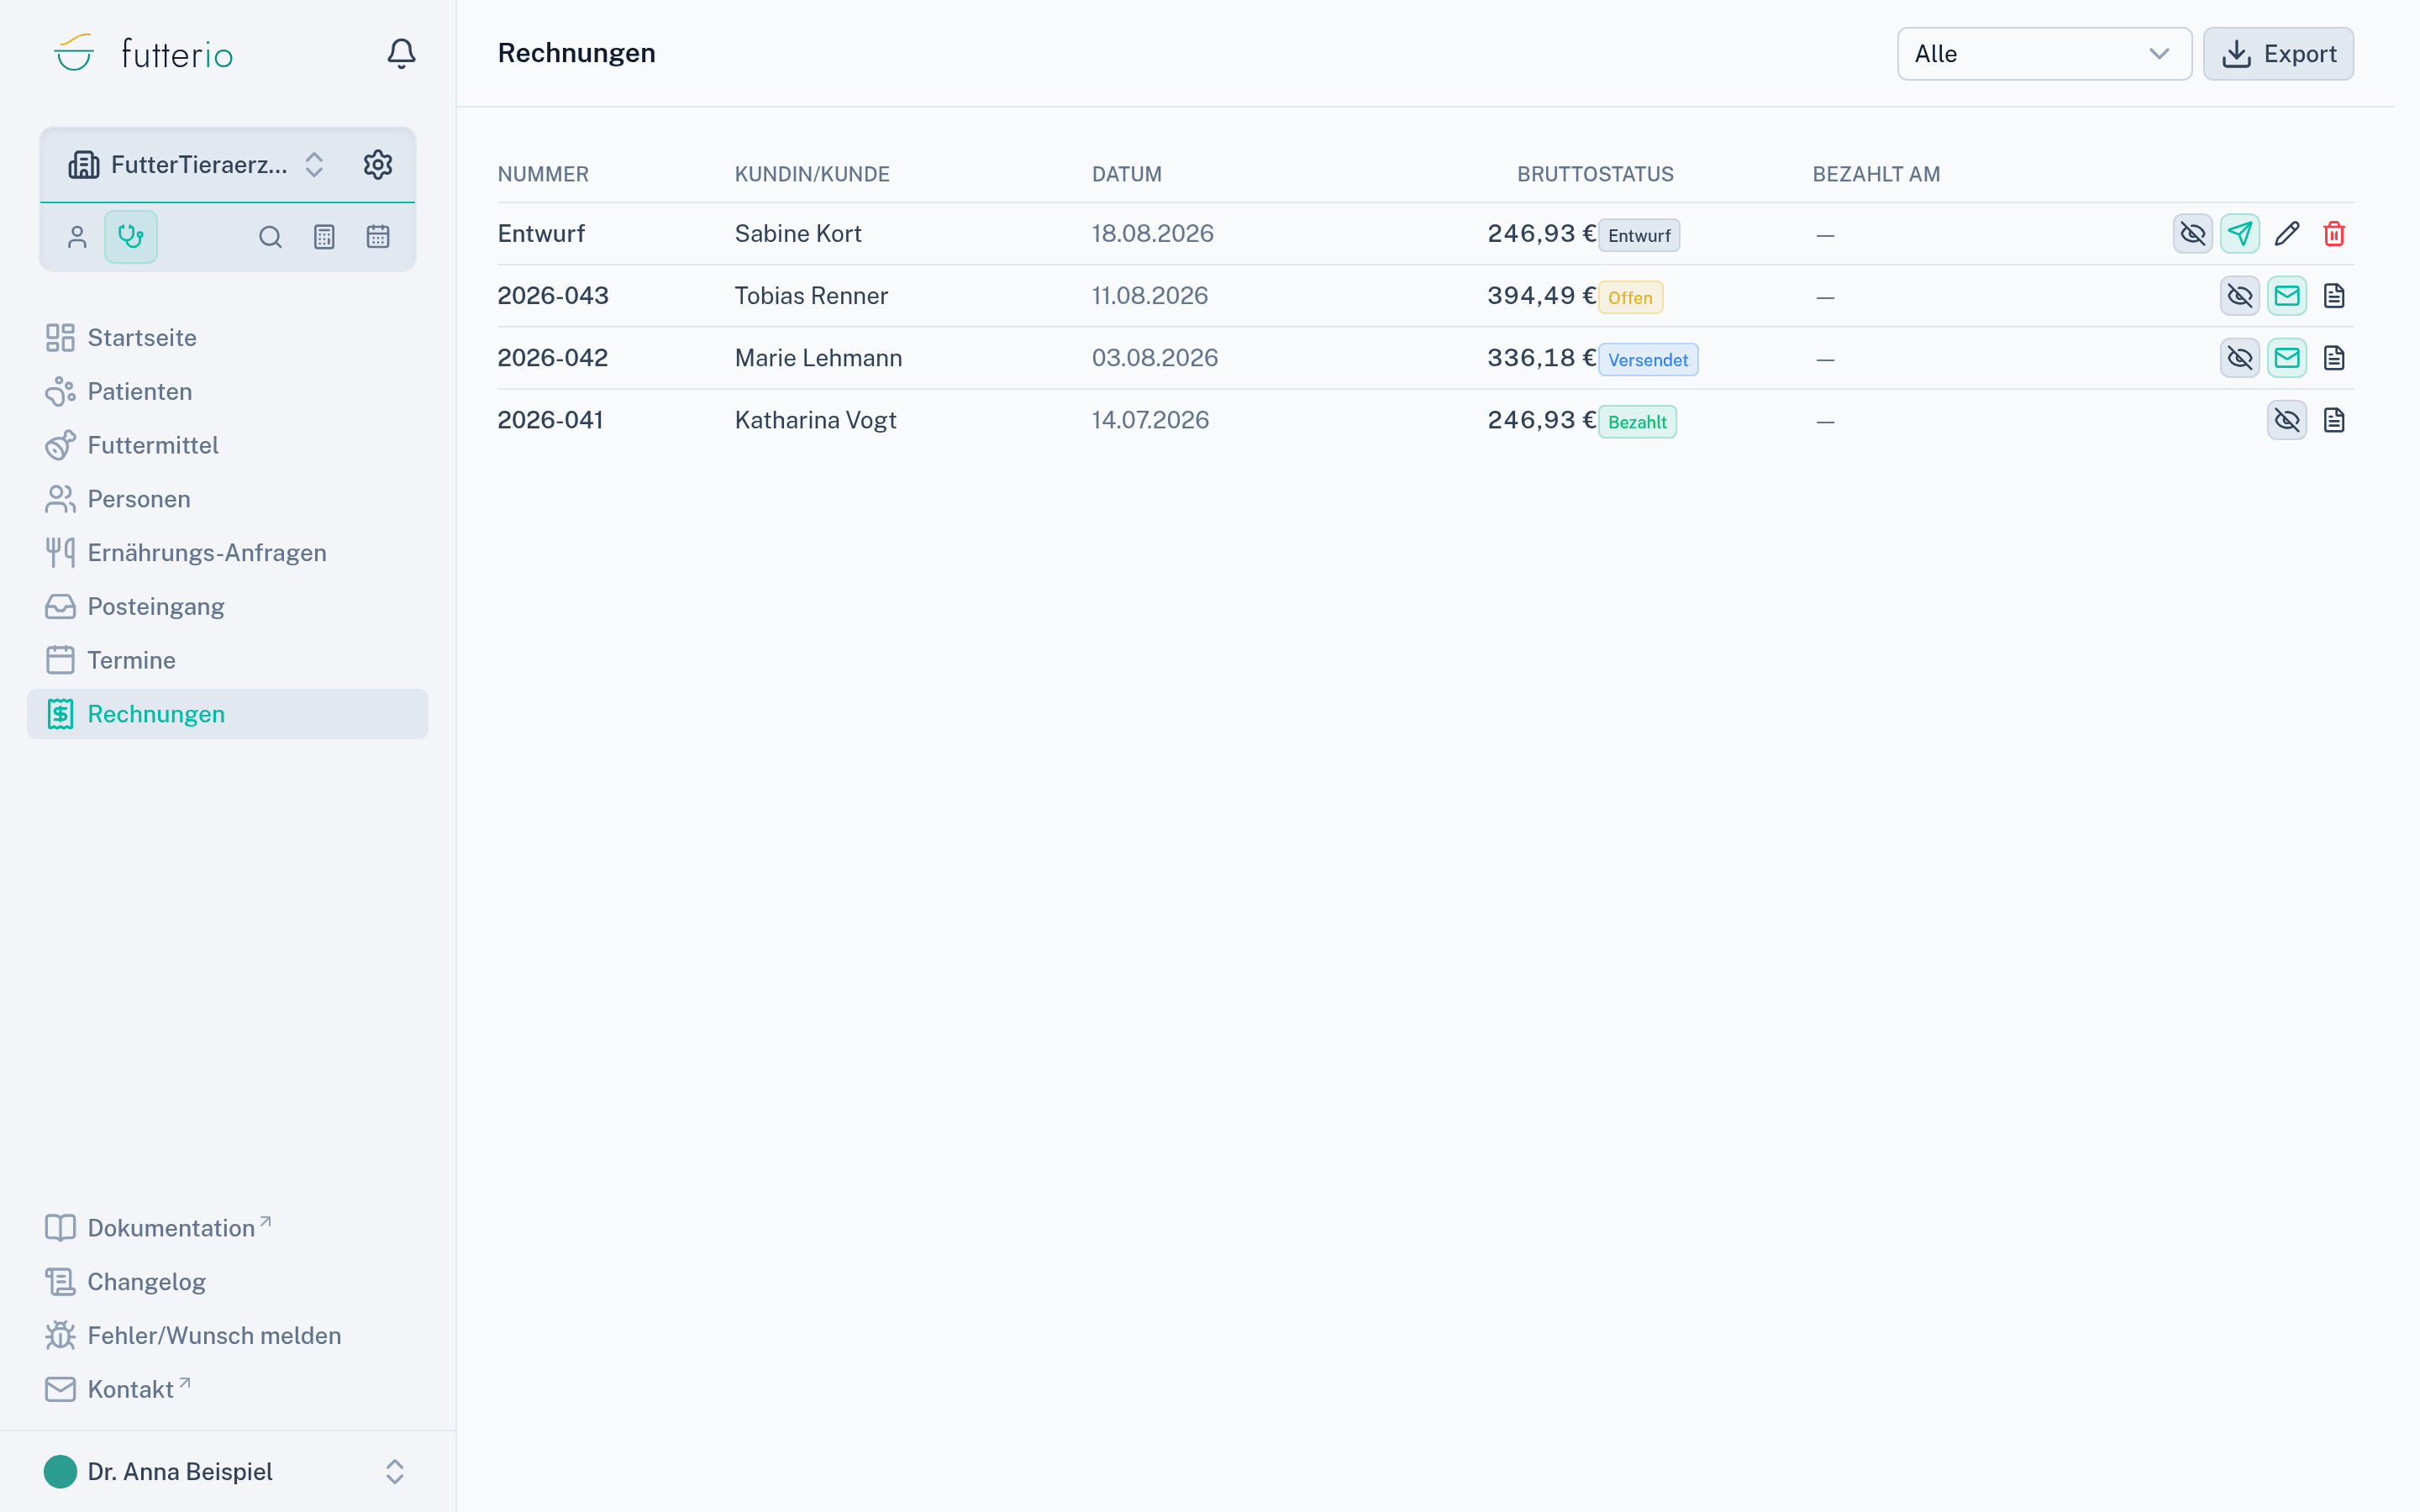This screenshot has height=1512, width=2420.
Task: Click the Export button
Action: coord(2278,54)
